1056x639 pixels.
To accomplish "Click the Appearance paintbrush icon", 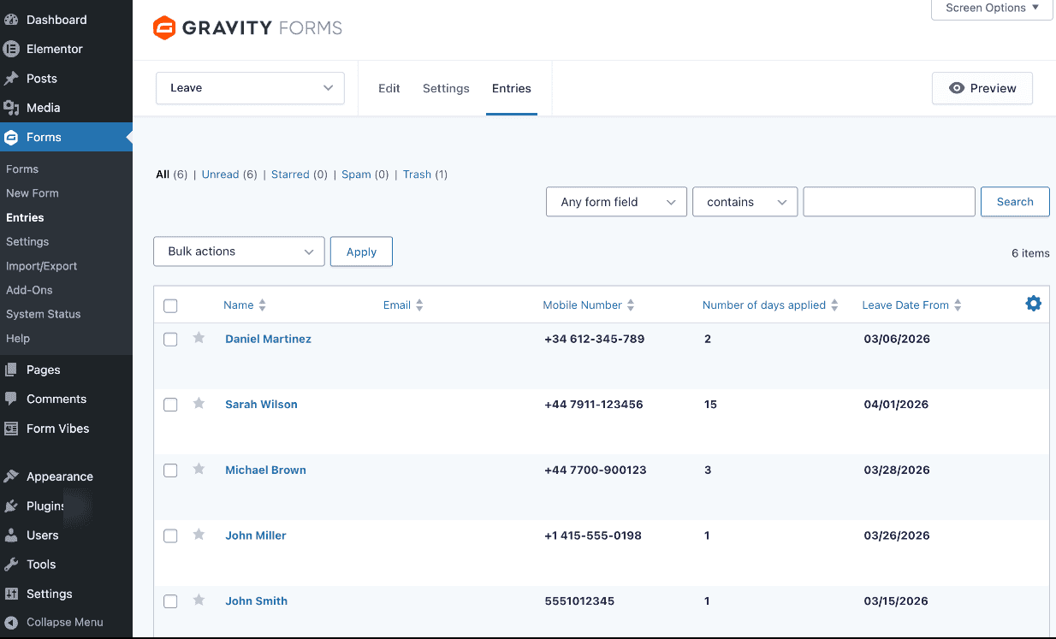I will 11,476.
